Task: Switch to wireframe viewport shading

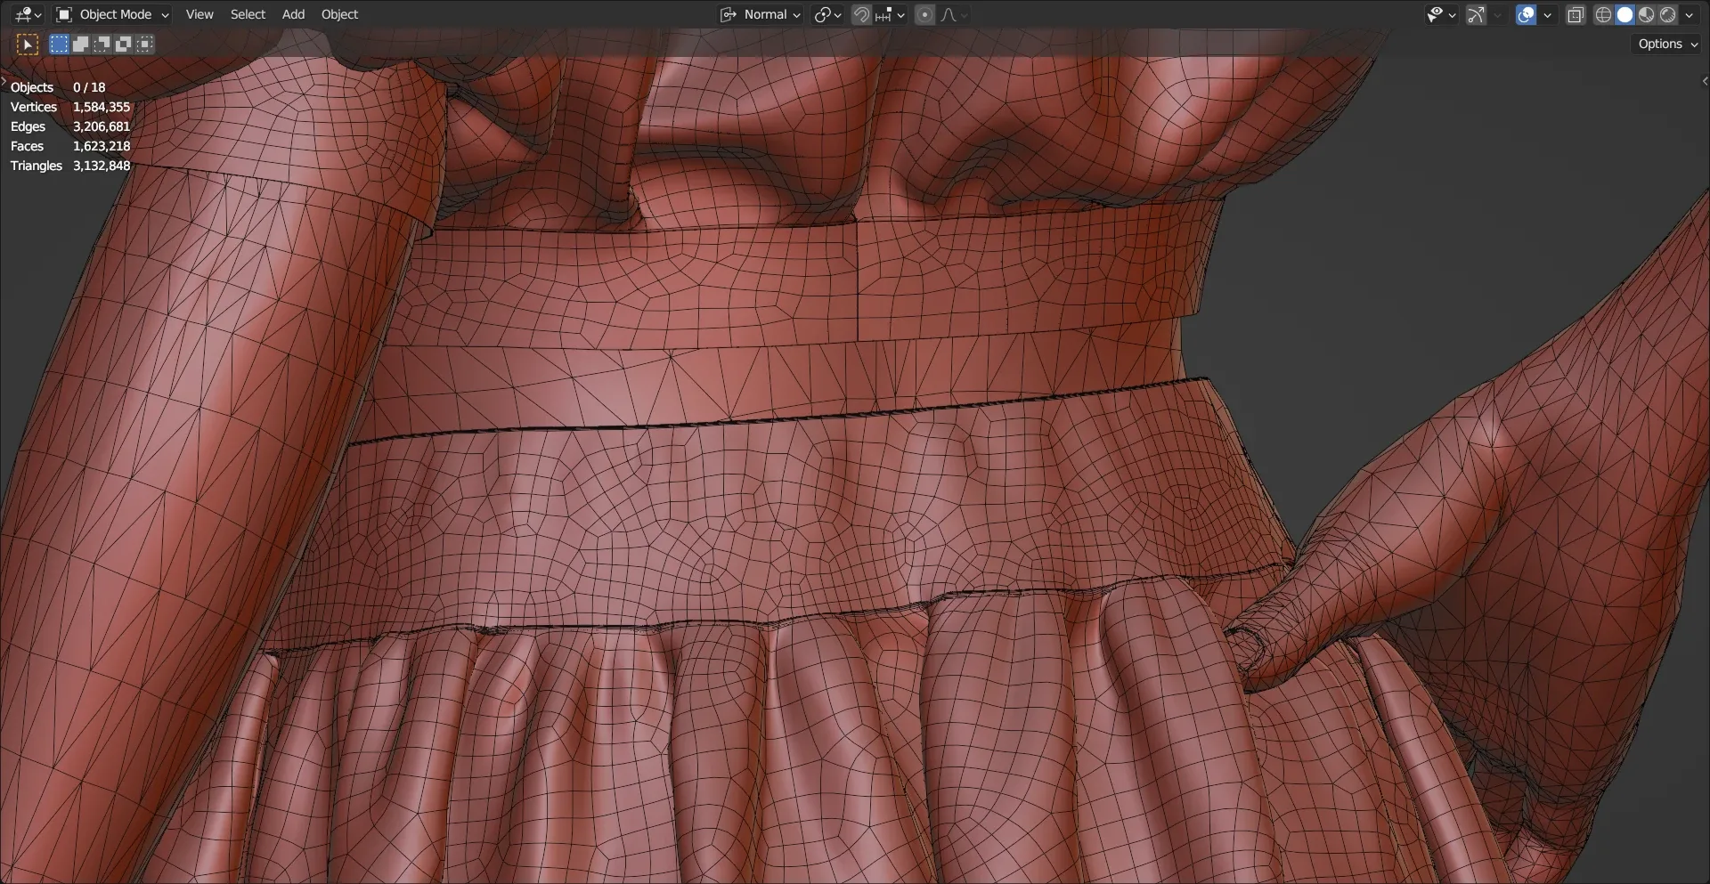Action: point(1603,14)
